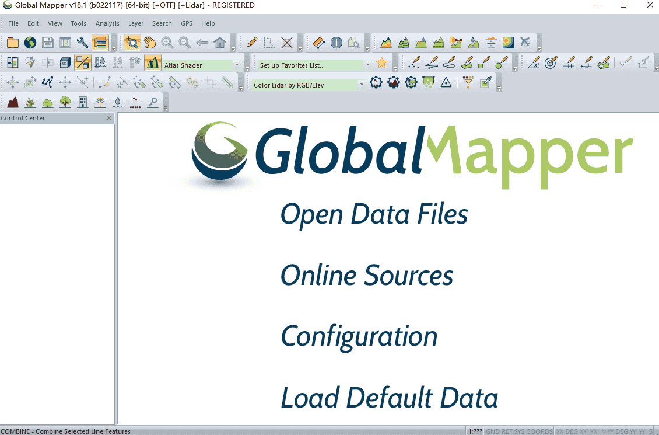Viewport: 659px width, 435px height.
Task: Click the Favorites star icon
Action: 382,62
